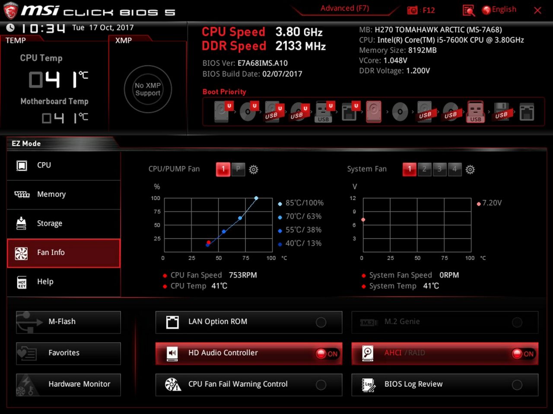The width and height of the screenshot is (553, 414).
Task: Close BIOS setup with X button
Action: click(537, 10)
